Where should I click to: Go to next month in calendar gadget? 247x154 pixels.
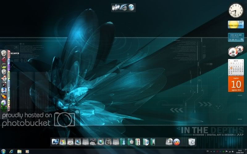(x=242, y=61)
